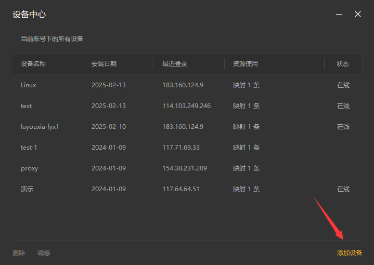The height and width of the screenshot is (265, 374).
Task: Select the luyouxia-lyx1 device
Action: coord(187,127)
